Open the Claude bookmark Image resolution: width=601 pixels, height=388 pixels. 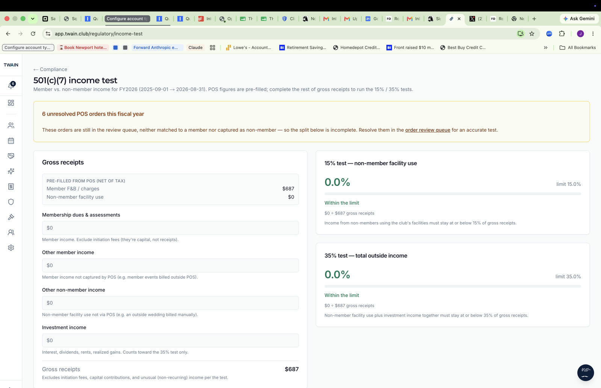[195, 48]
